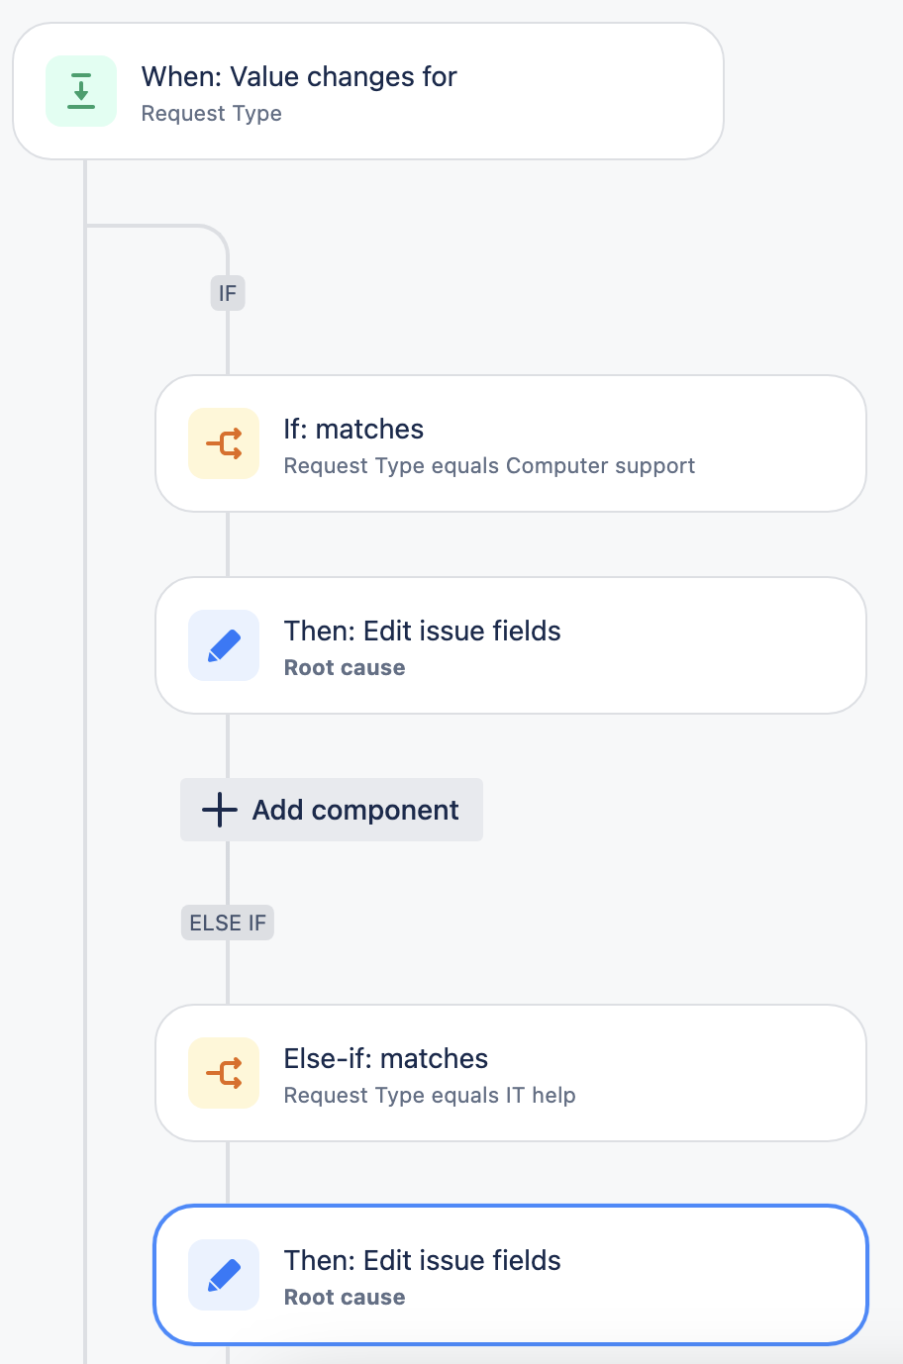Click the Request Type subtitle under the trigger
Image resolution: width=903 pixels, height=1364 pixels.
click(211, 114)
